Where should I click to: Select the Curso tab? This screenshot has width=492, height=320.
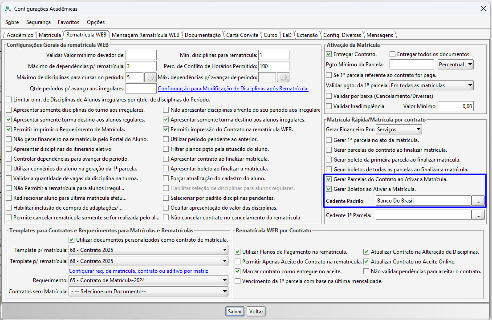tap(270, 35)
